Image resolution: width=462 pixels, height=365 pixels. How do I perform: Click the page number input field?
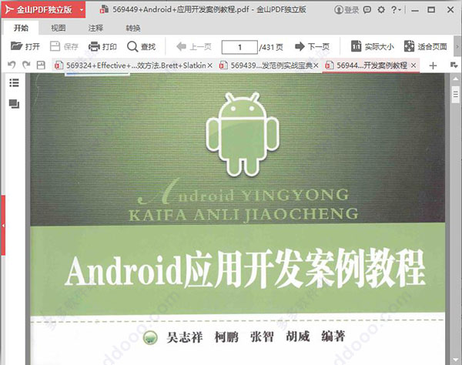click(x=239, y=47)
